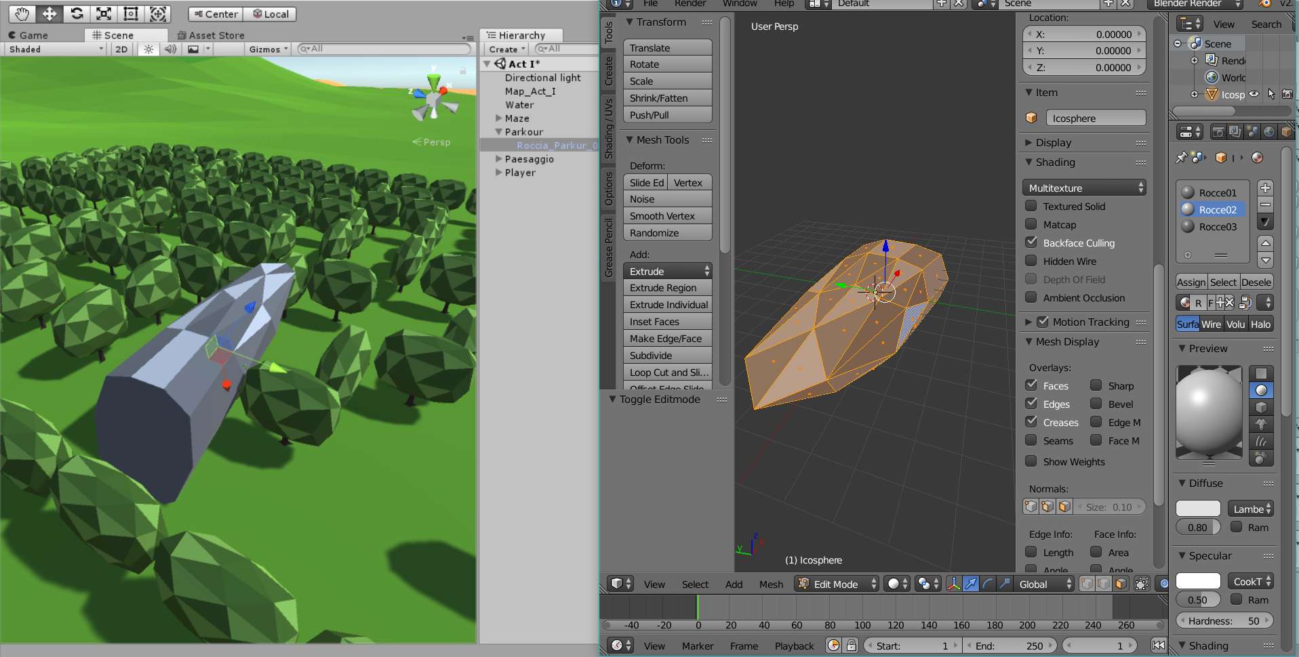Select the Unity Move tool
This screenshot has height=657, width=1299.
click(49, 14)
